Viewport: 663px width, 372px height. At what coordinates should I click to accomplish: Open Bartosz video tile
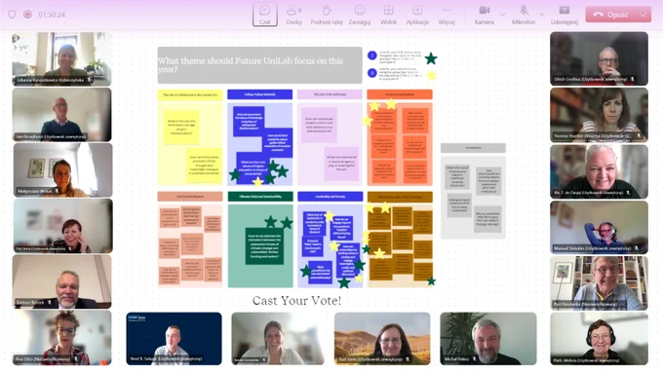tap(62, 281)
